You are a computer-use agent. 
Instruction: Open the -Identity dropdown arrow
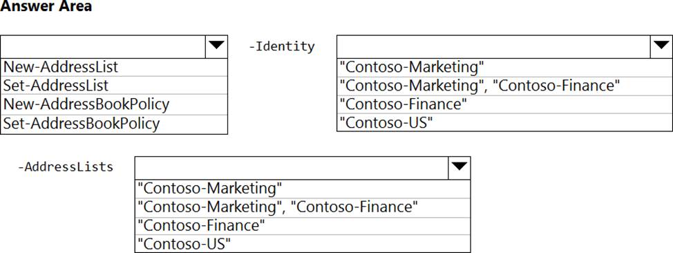coord(661,46)
